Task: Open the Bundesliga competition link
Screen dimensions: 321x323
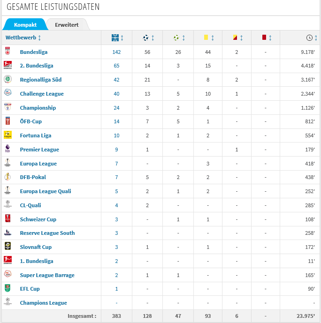Action: (34, 52)
